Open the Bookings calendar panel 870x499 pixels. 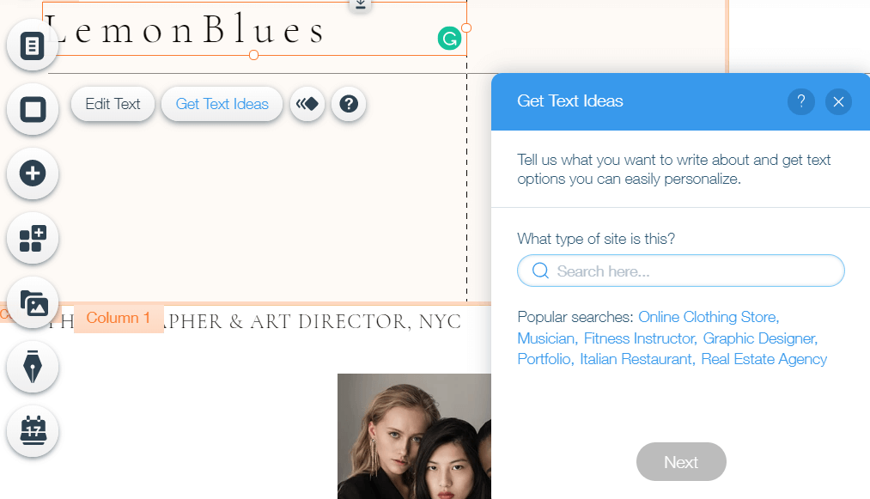[32, 432]
